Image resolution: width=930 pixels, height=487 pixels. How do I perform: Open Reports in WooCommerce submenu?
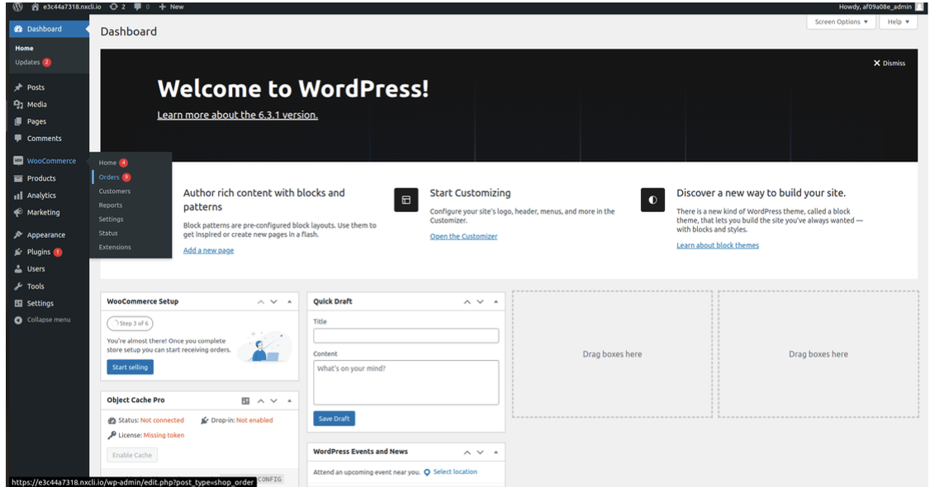tap(111, 205)
